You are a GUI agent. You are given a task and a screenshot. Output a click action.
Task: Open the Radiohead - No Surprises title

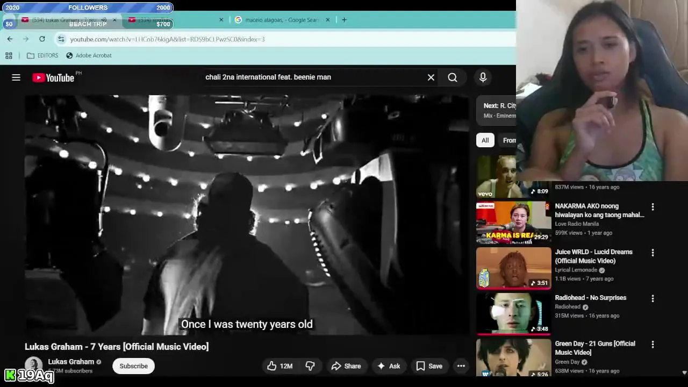(590, 298)
